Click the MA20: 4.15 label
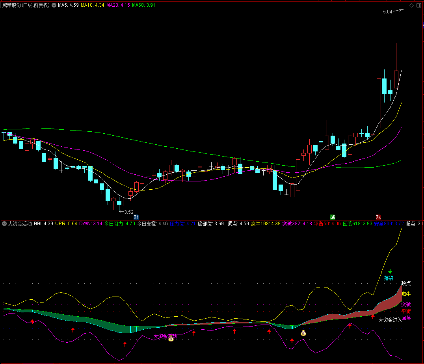Viewport: 424px width, 364px height. (118, 5)
